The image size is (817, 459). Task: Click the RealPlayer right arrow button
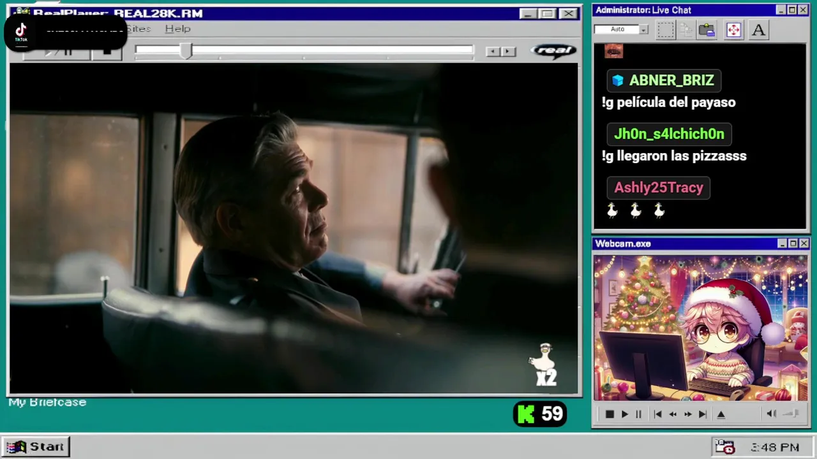tap(508, 52)
